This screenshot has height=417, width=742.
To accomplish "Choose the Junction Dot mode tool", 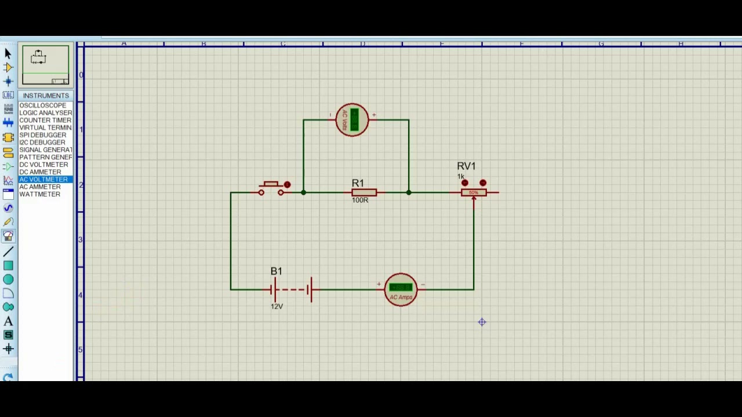I will (x=8, y=81).
